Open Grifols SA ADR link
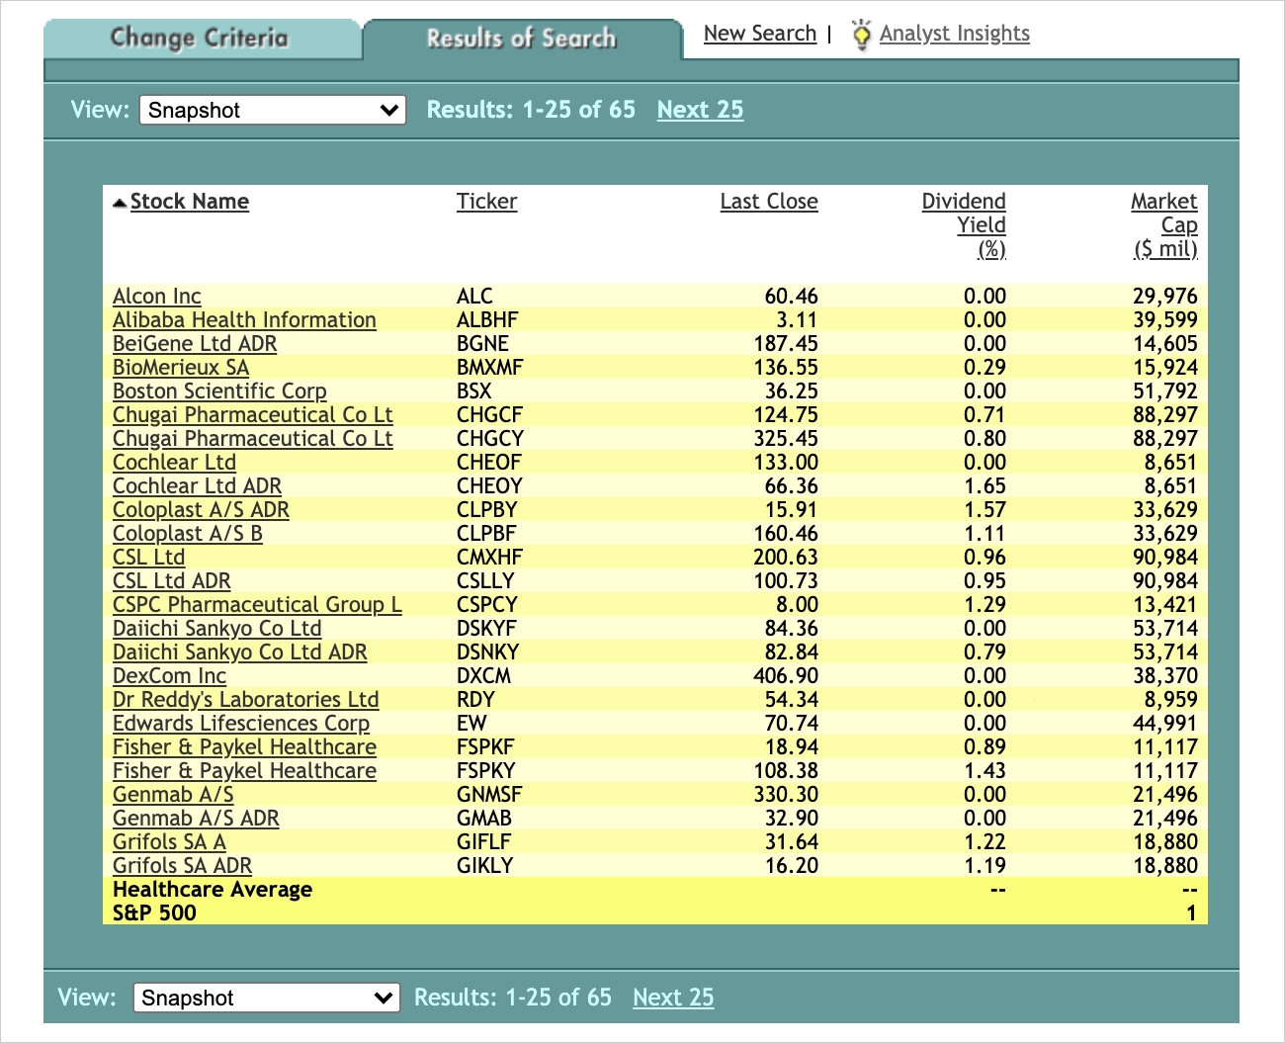The height and width of the screenshot is (1043, 1285). (182, 866)
